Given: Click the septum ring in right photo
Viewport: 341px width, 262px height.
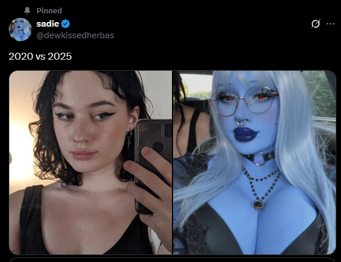Looking at the screenshot, I should click(x=241, y=123).
